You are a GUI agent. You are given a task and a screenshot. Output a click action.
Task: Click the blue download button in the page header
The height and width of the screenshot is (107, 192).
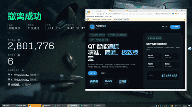coord(175,27)
